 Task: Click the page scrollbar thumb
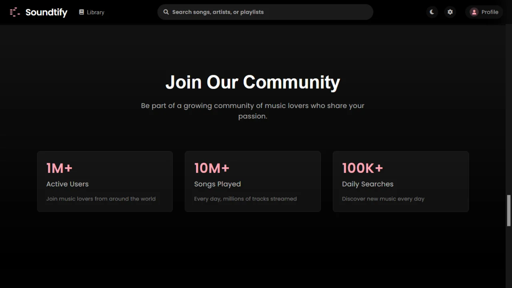coord(509,210)
